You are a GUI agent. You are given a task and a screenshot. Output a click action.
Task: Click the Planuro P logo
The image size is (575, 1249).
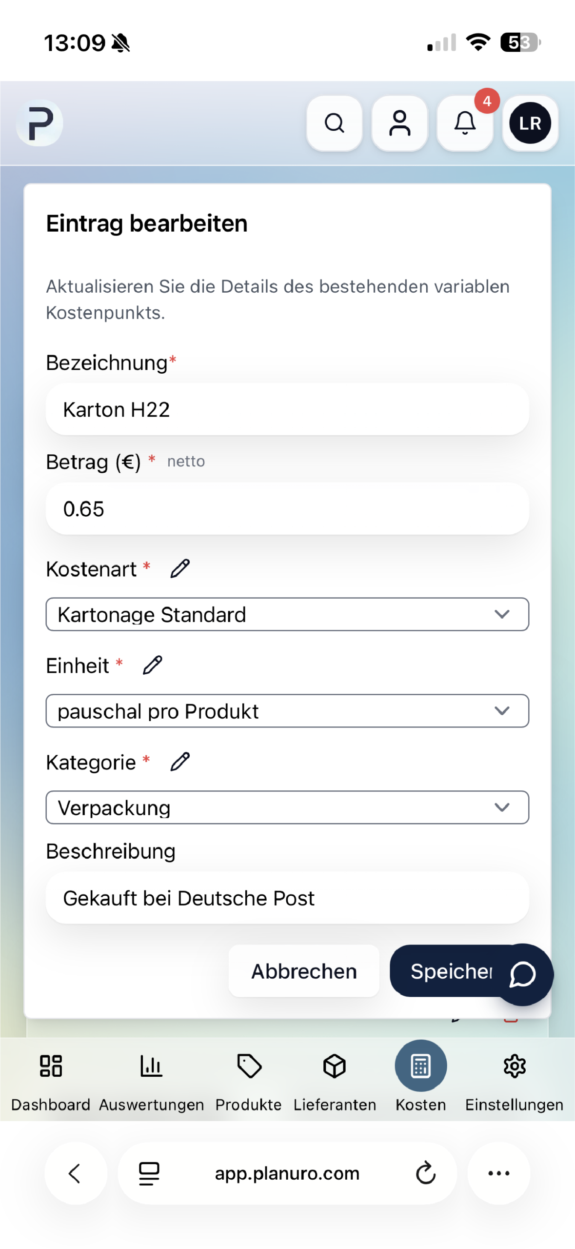[x=40, y=123]
